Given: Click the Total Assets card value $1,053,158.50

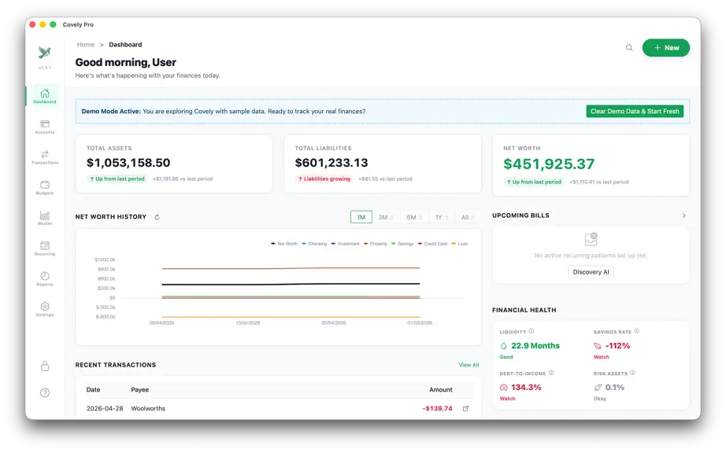Looking at the screenshot, I should (128, 163).
